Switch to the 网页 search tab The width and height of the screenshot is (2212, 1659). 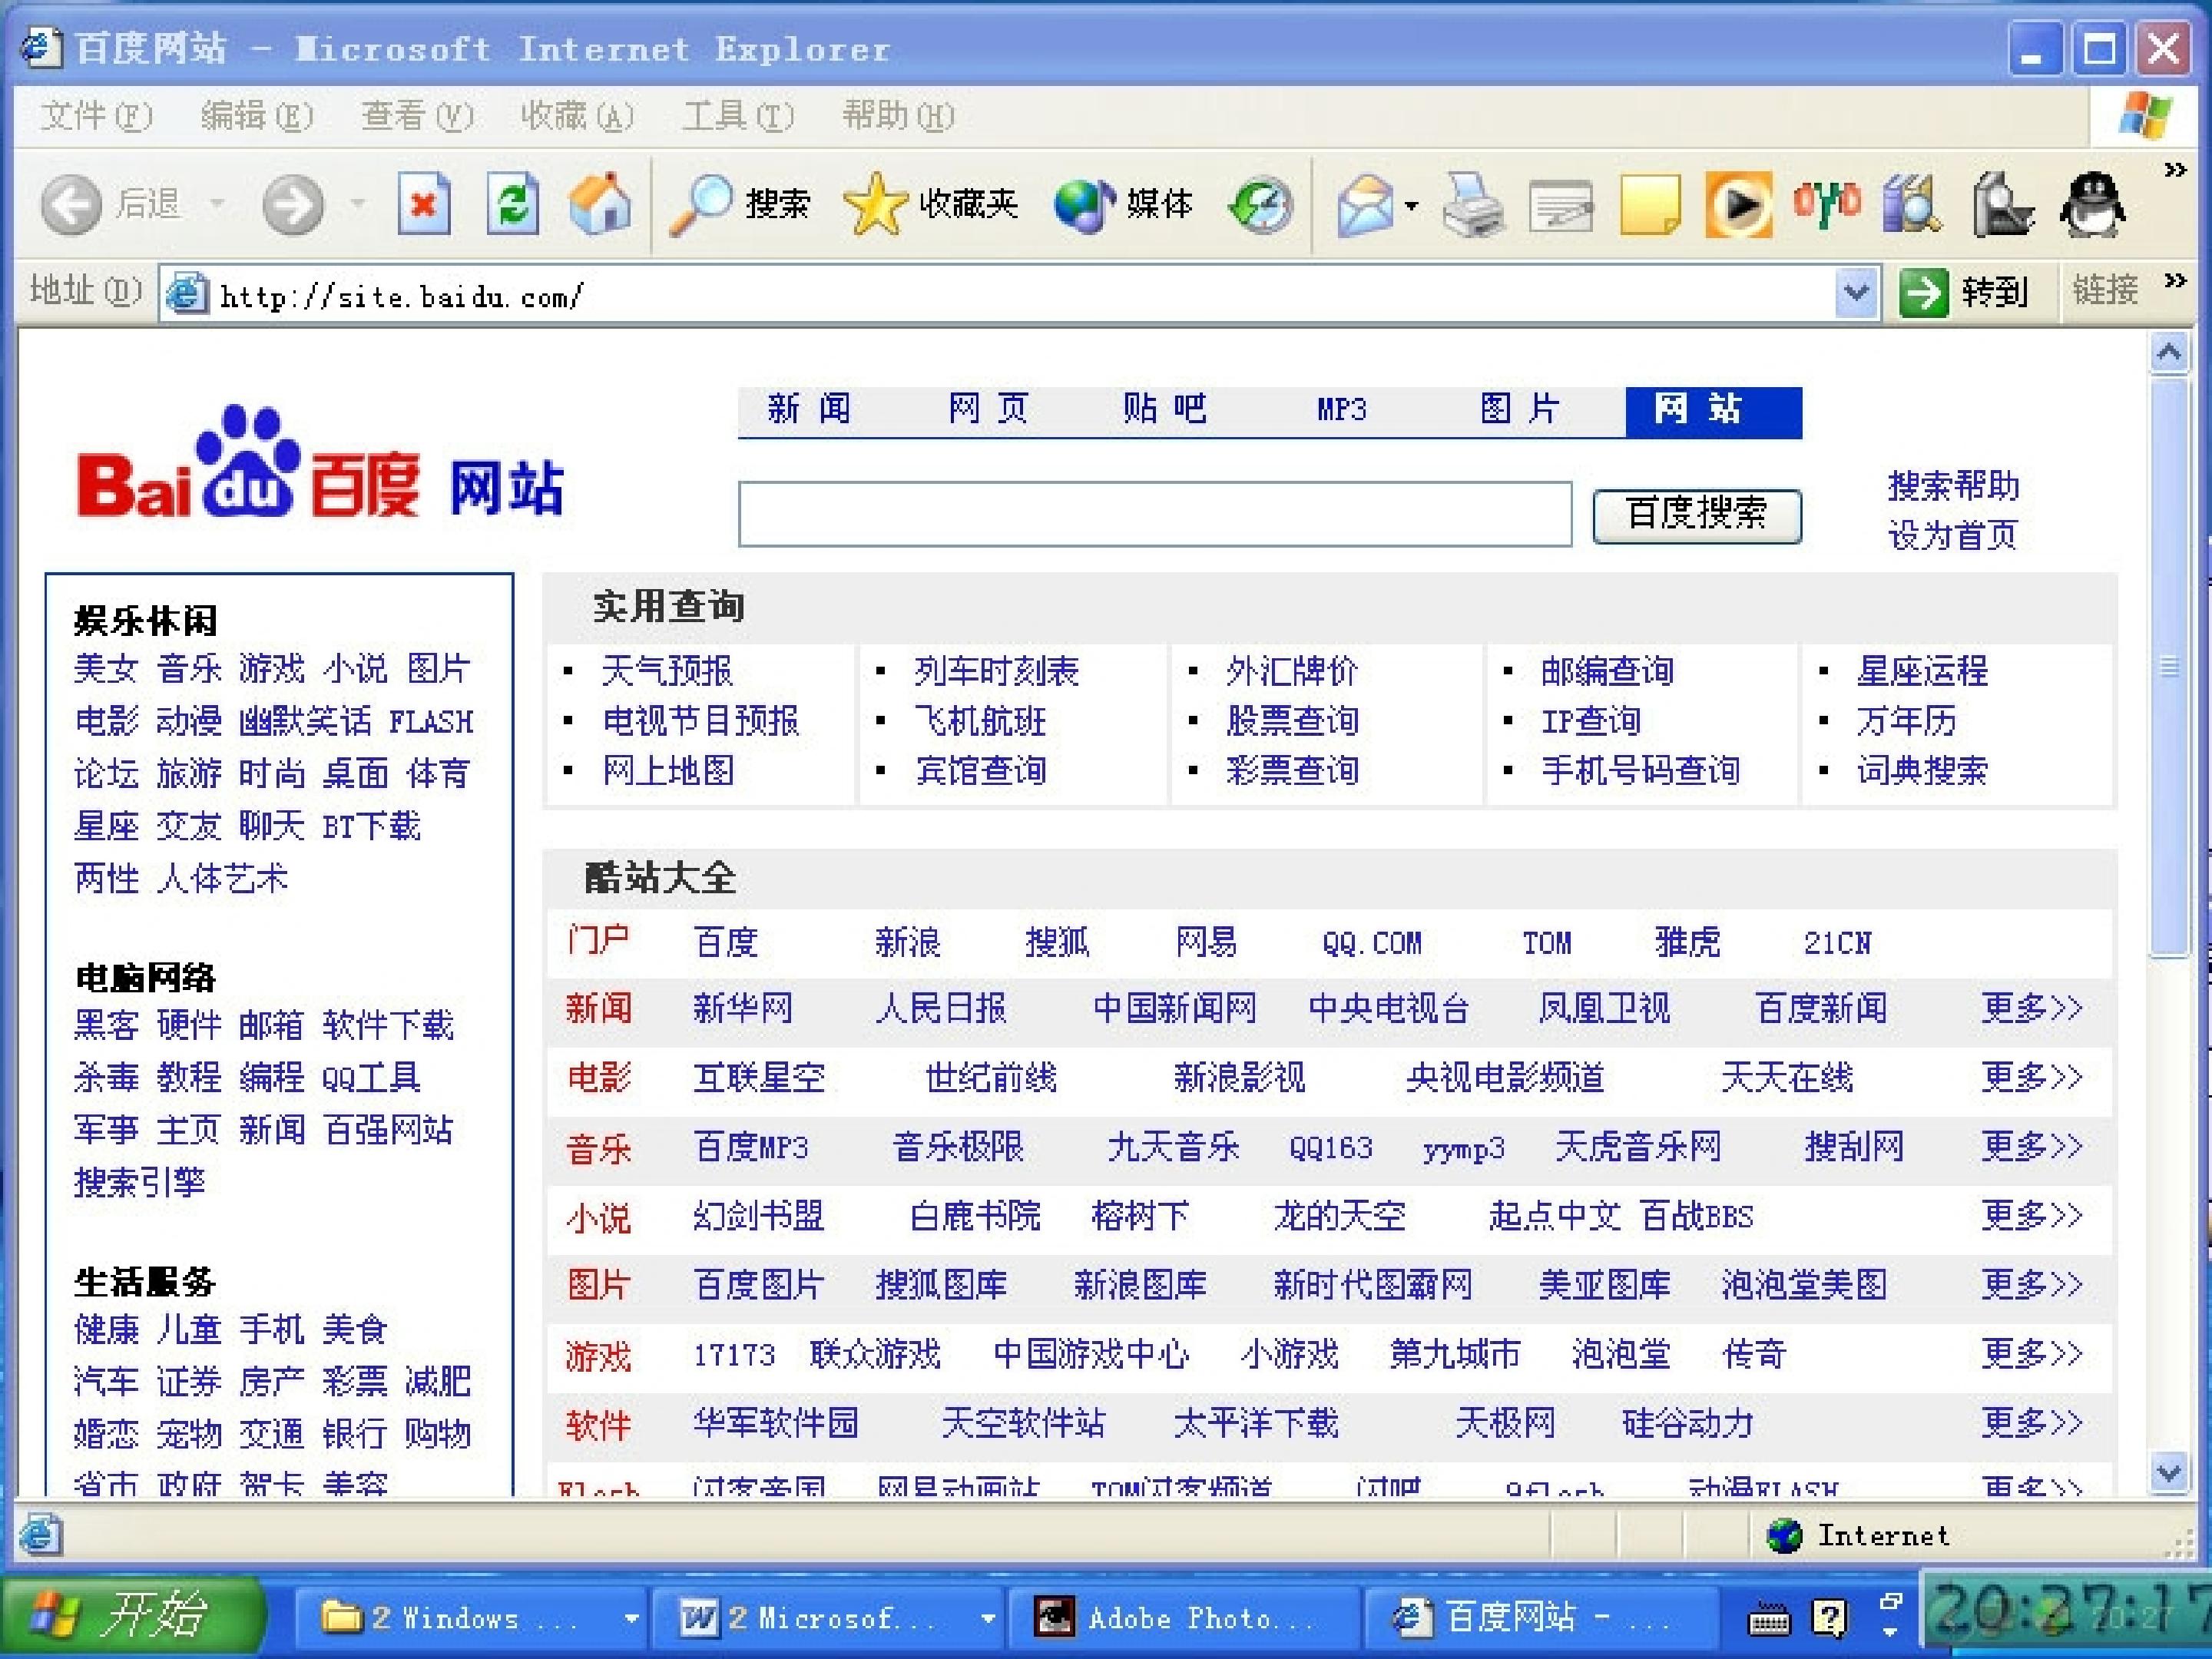[988, 409]
